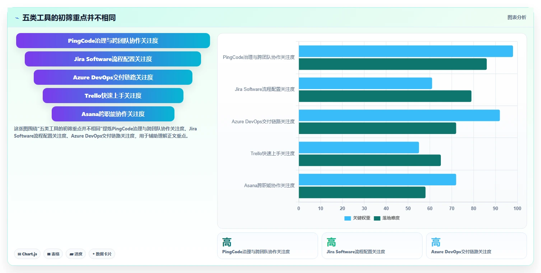
Task: Click the 50 tick on the x-axis
Action: 408,208
